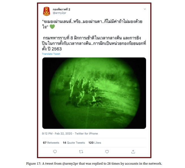Click the retweet arrows icon
The image size is (185, 168).
(81, 152)
